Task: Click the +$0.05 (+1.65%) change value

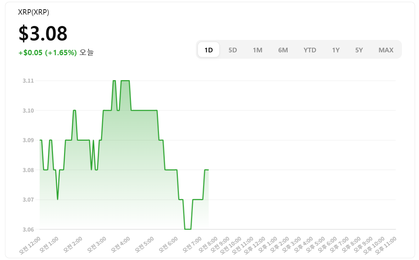Action: point(48,53)
